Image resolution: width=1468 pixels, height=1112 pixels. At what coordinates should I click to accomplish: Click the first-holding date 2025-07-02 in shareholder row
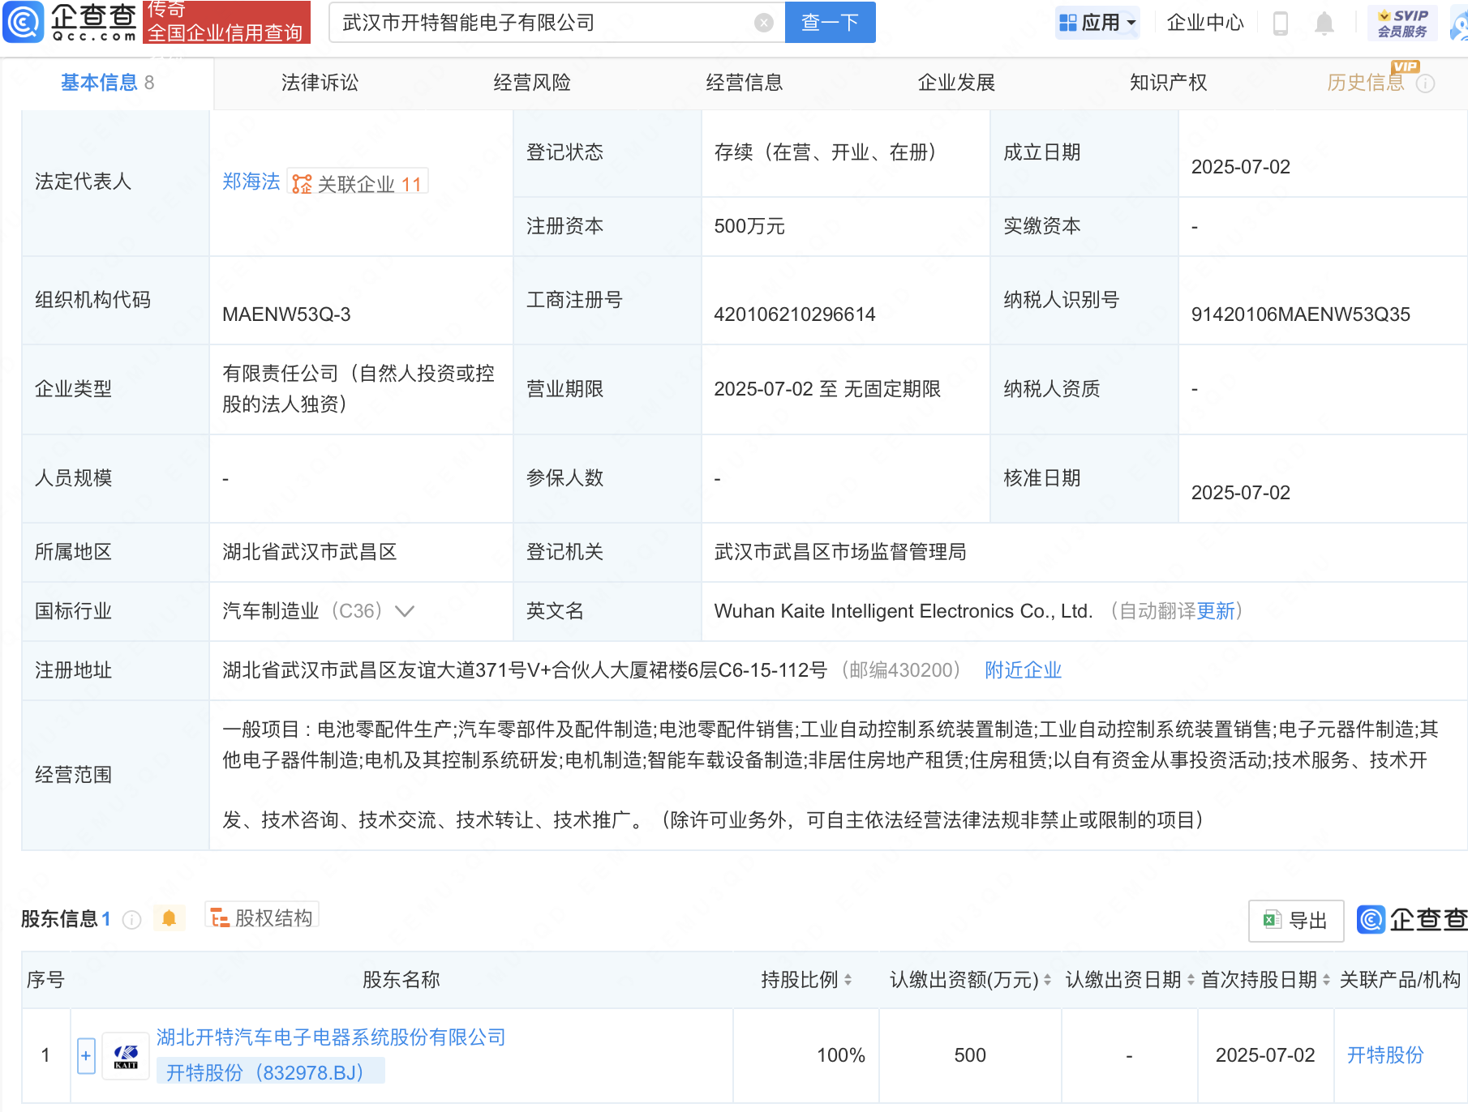(x=1265, y=1055)
